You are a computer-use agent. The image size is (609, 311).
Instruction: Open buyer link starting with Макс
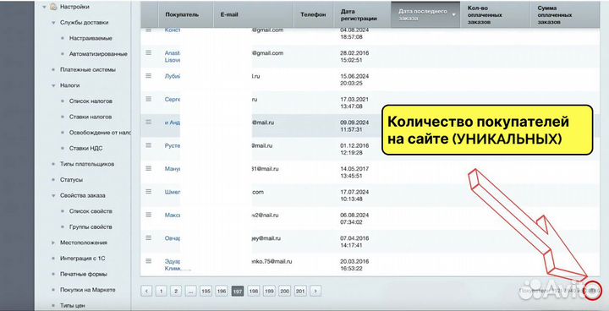173,216
